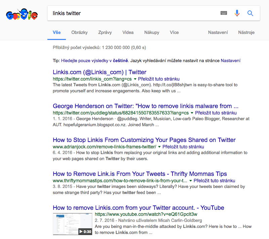
Task: Expand the Více menu
Action: pyautogui.click(x=174, y=33)
